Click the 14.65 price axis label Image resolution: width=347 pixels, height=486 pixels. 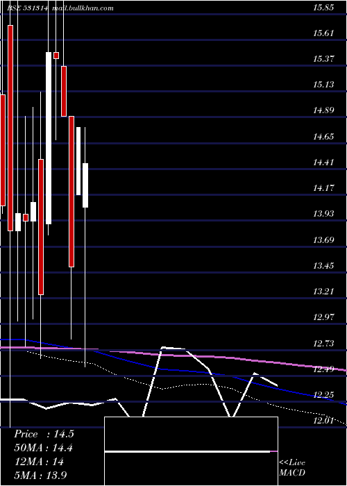click(323, 136)
